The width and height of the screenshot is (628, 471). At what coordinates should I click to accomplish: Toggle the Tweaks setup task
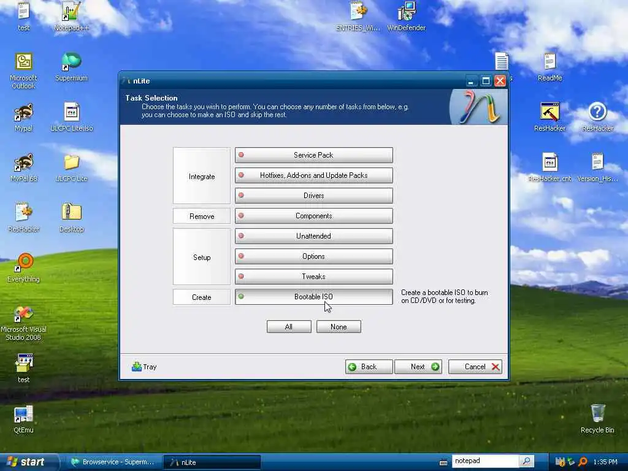313,277
